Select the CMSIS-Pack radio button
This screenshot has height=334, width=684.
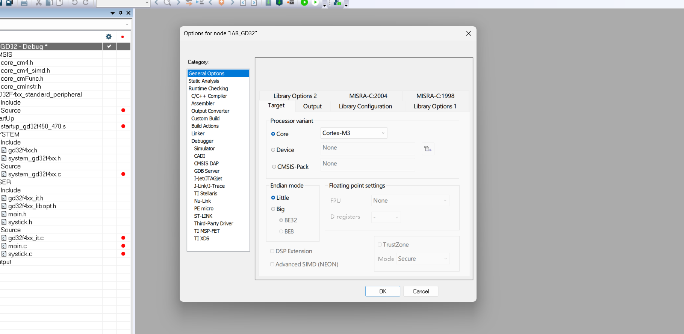274,167
